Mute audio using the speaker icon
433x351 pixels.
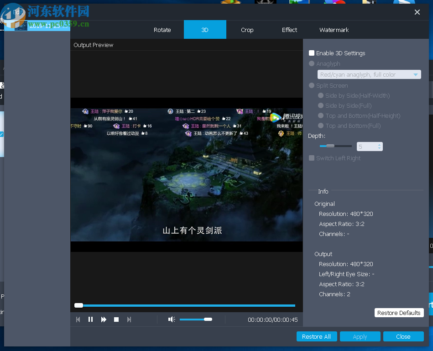click(171, 319)
